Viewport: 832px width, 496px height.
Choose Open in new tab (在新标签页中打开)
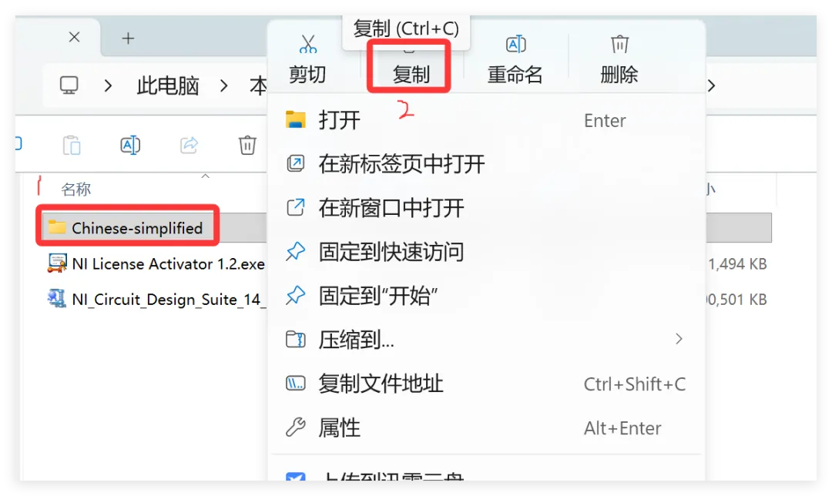485,164
